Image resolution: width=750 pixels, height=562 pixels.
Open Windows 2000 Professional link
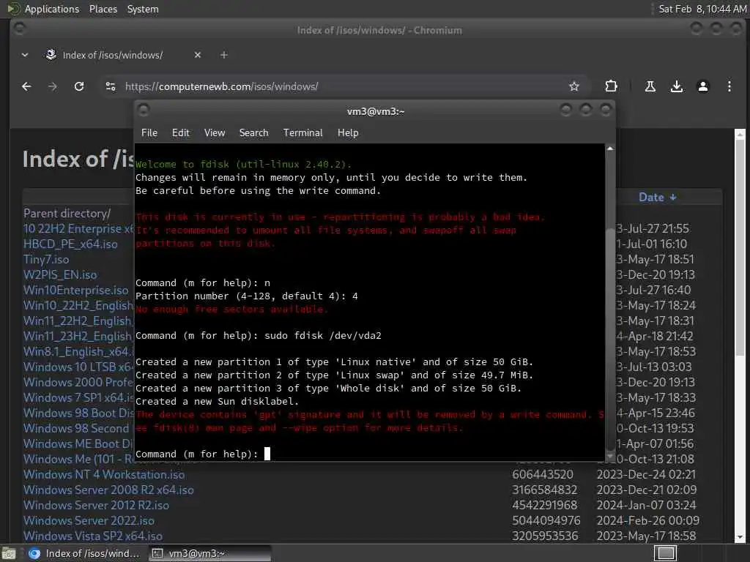point(78,382)
